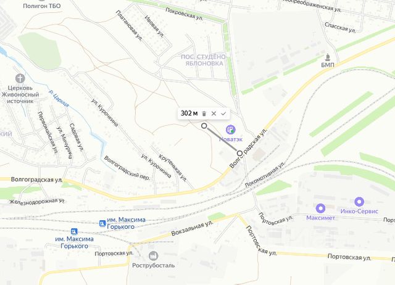
Task: Confirm the ruler measurement with checkmark
Action: click(223, 114)
